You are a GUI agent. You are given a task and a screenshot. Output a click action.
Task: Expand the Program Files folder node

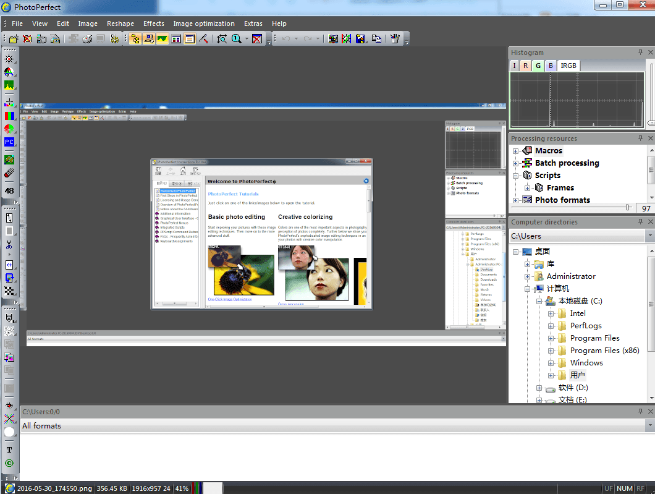pyautogui.click(x=551, y=338)
